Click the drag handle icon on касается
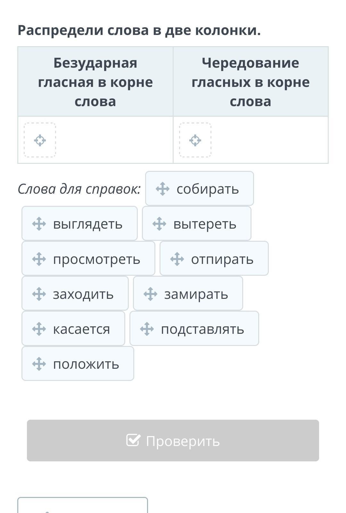This screenshot has height=513, width=346. 39,329
